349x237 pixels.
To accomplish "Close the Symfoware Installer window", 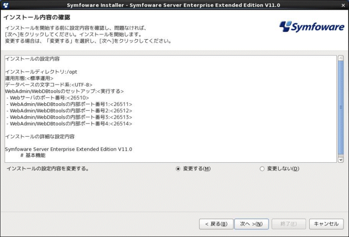I will click(343, 5).
